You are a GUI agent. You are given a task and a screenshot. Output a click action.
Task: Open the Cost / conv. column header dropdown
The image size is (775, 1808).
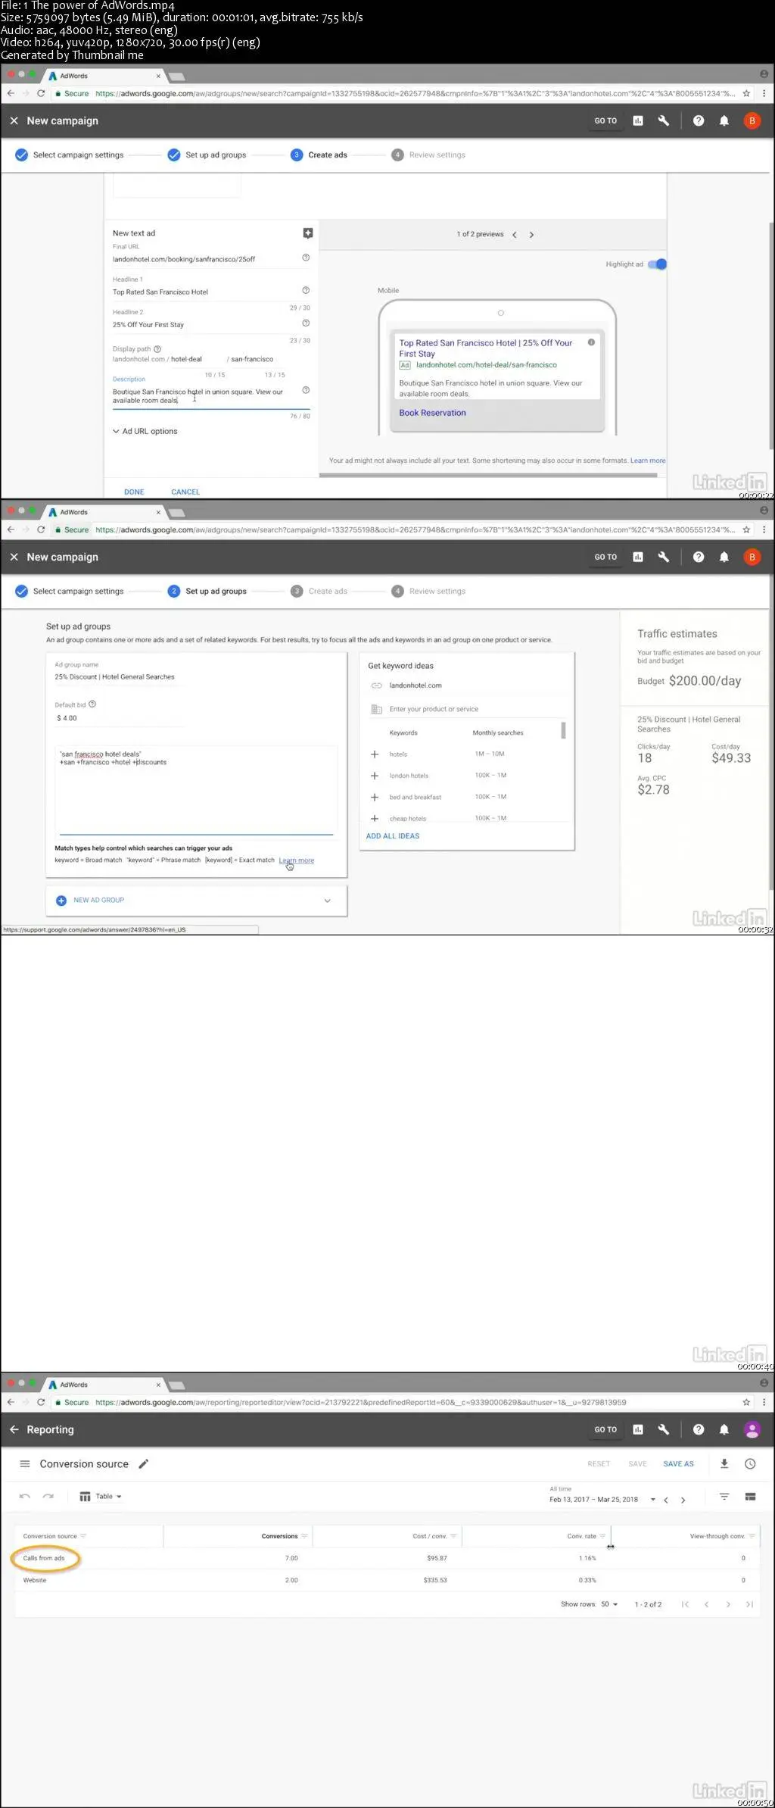tap(453, 1536)
